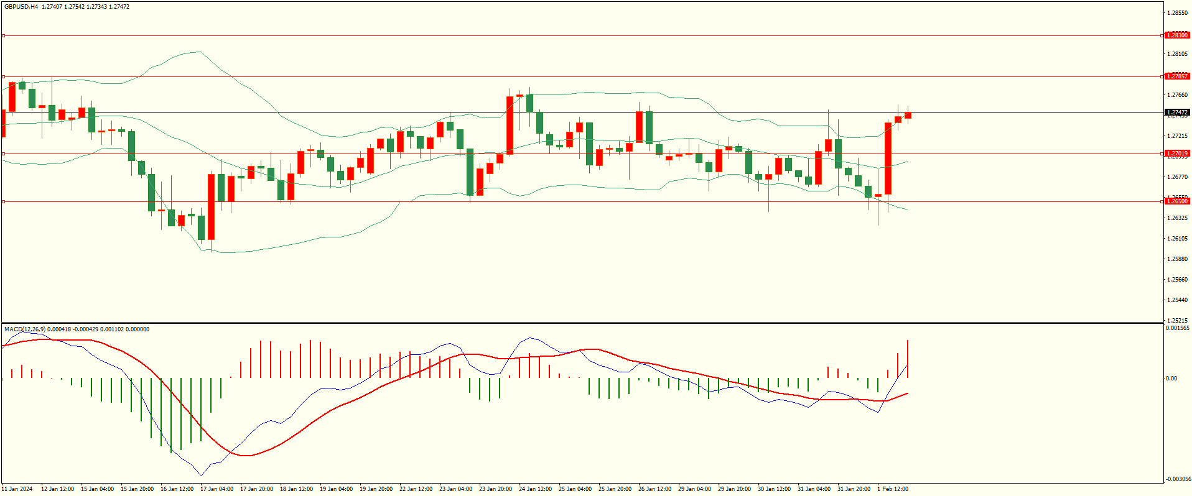1192x496 pixels.
Task: Click the 11 Jan 2024 date label
Action: [x=17, y=489]
